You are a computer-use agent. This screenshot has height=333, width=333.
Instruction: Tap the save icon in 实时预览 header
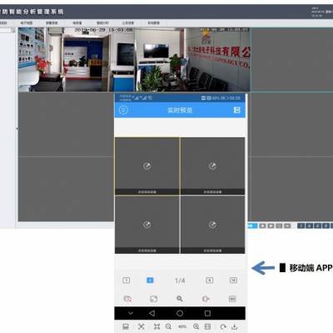[237, 110]
